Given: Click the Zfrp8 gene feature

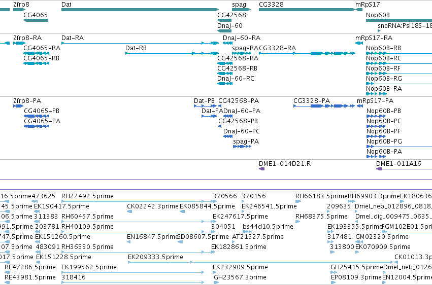Looking at the screenshot, I should click(x=19, y=10).
